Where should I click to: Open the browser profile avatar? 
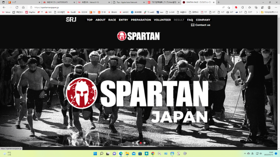[269, 7]
